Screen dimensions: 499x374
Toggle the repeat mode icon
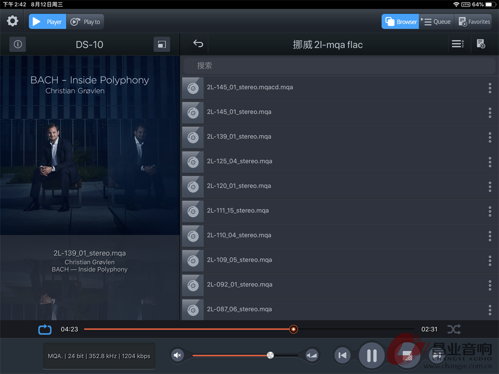point(44,329)
